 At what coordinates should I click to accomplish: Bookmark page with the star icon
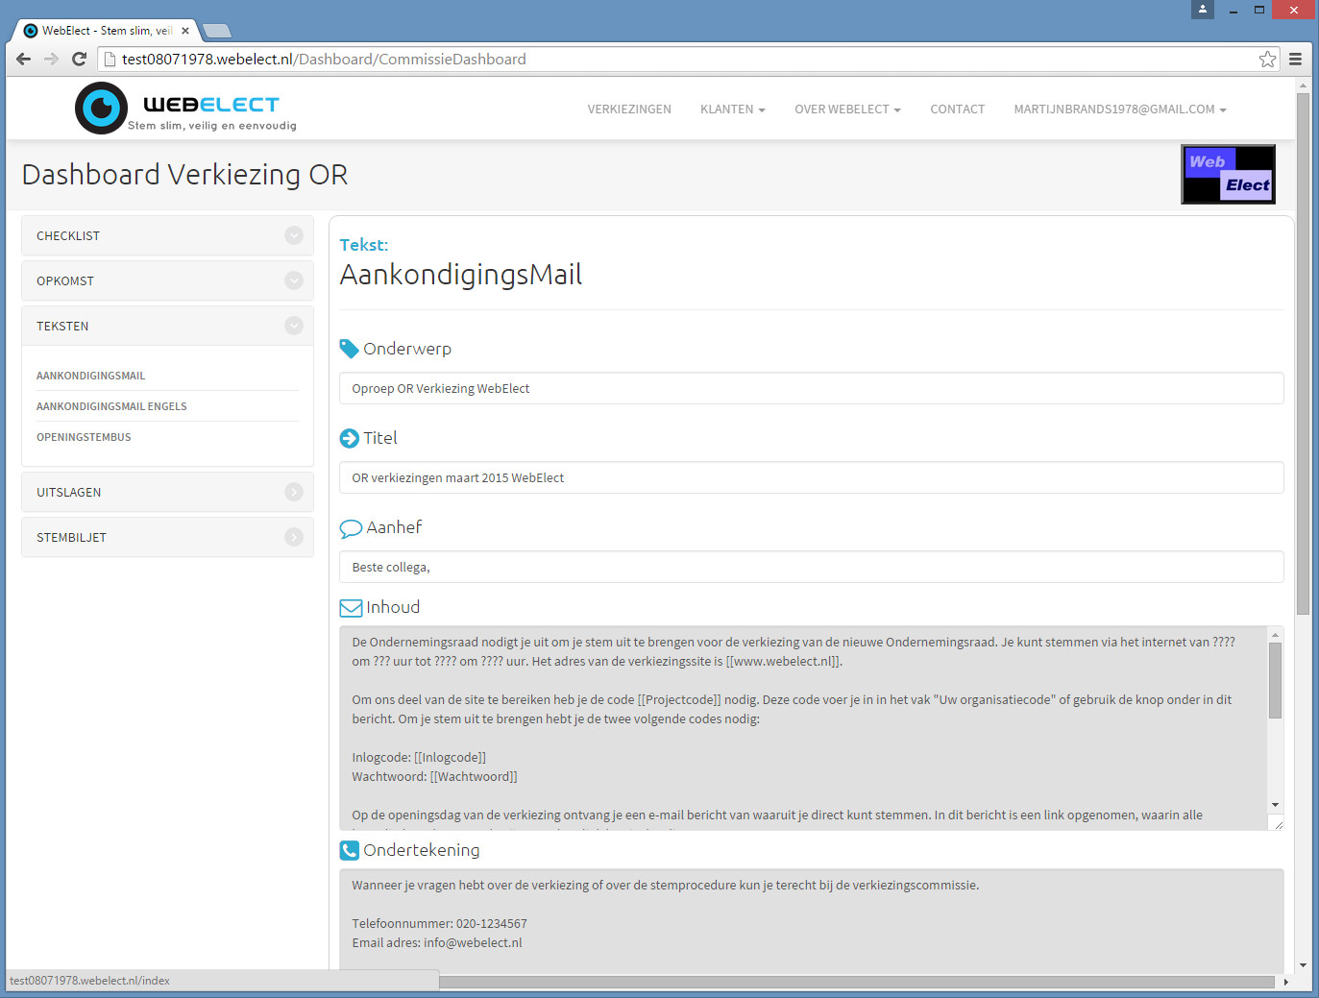(1267, 59)
